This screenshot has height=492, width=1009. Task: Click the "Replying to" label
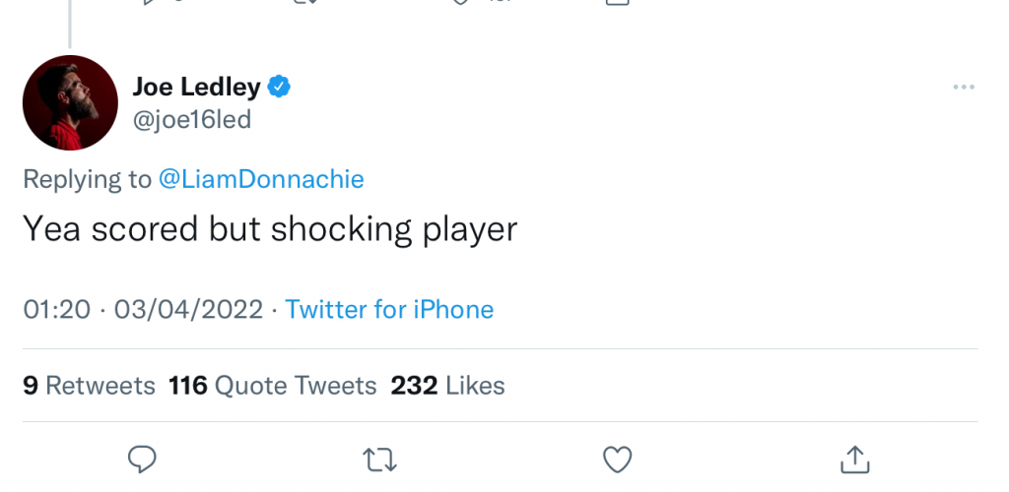(x=87, y=179)
